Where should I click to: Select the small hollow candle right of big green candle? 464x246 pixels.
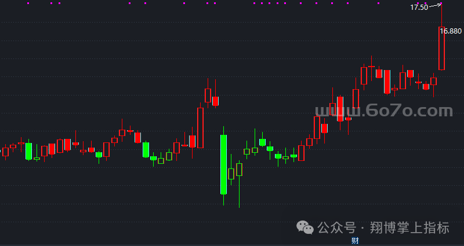[231, 174]
